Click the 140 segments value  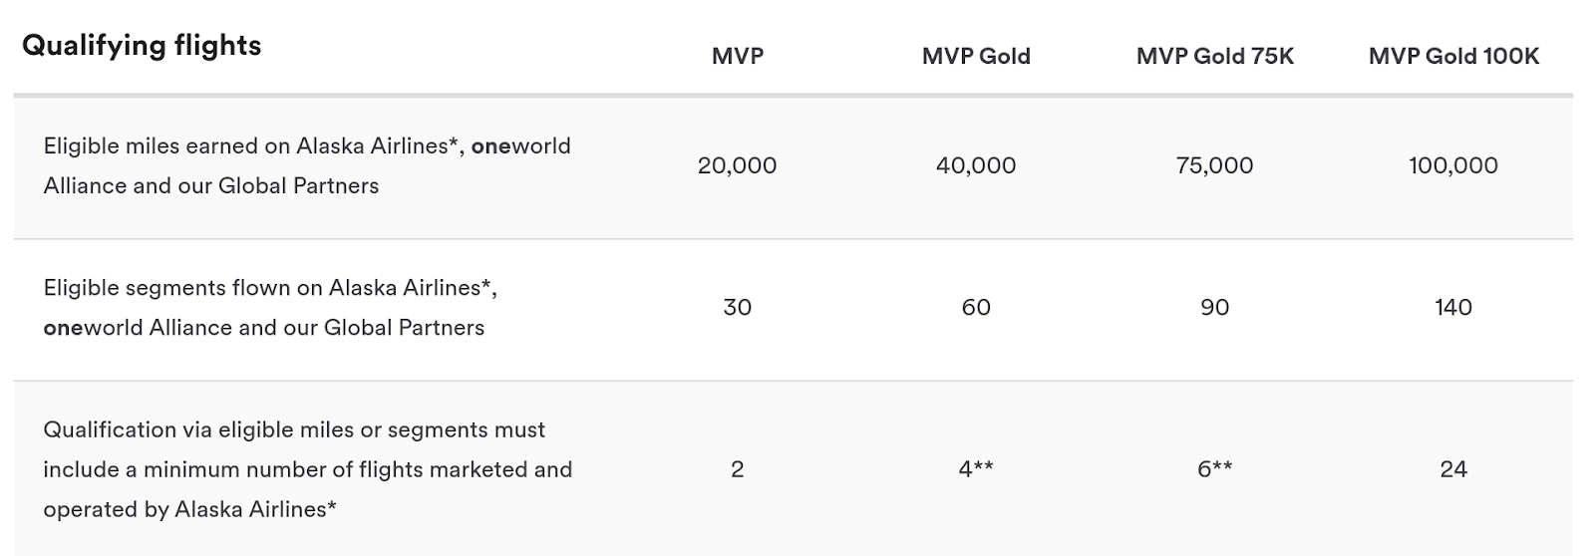1453,307
